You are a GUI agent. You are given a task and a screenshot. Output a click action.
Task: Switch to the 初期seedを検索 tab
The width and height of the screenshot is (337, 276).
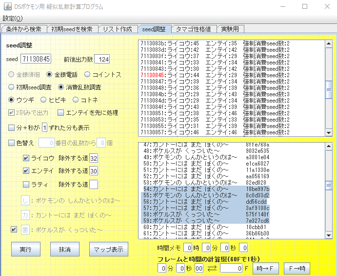73,29
